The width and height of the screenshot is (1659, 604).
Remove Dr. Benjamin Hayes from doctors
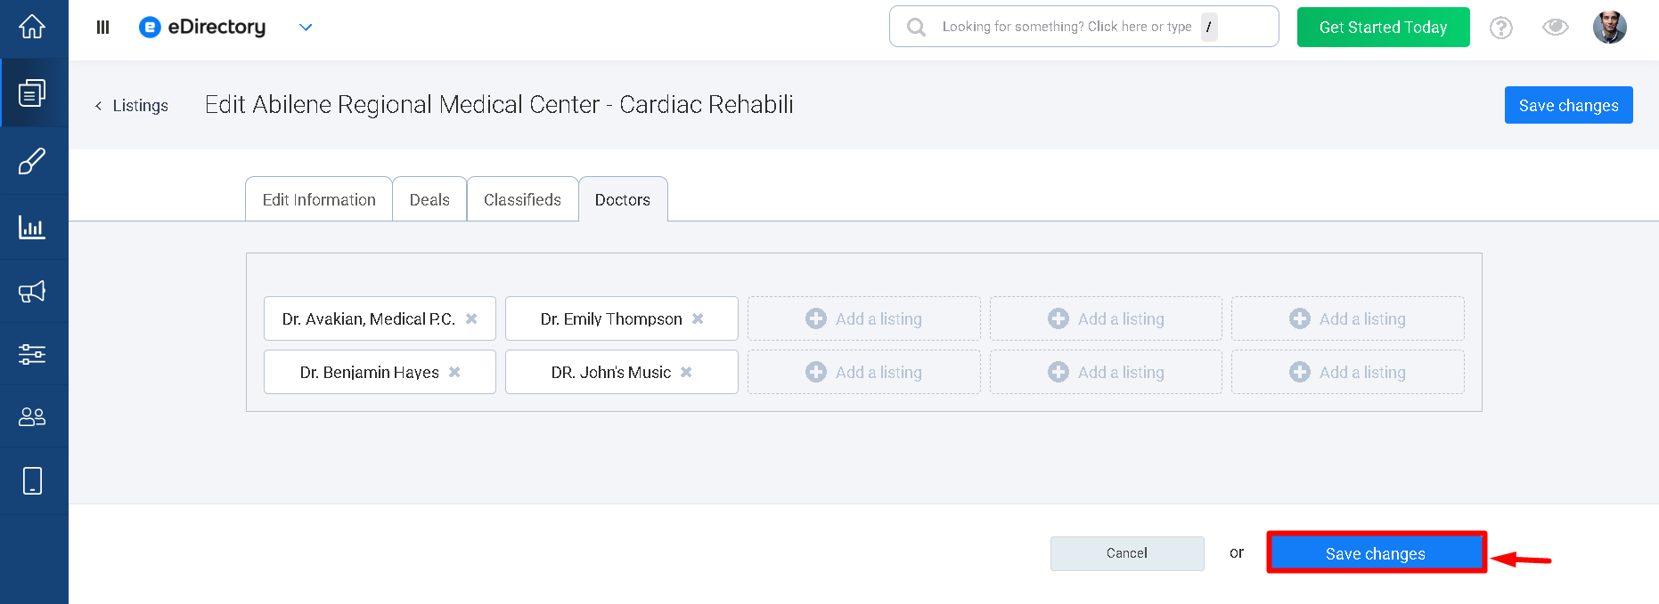click(454, 372)
